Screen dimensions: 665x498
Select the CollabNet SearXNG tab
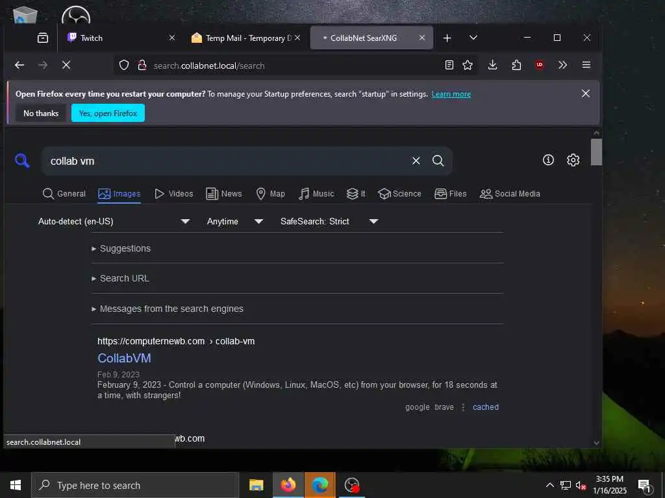point(371,38)
